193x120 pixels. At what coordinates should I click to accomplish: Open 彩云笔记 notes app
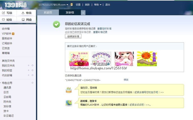pos(9,116)
